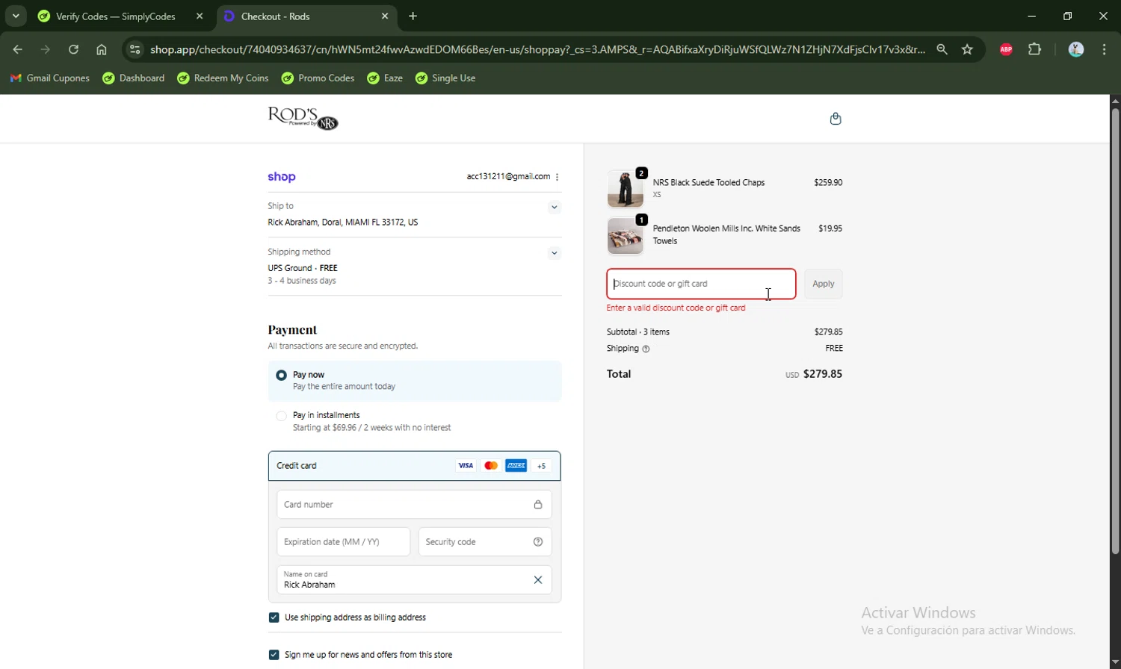Click NRS Black Suede Chaps thumbnail

(626, 189)
